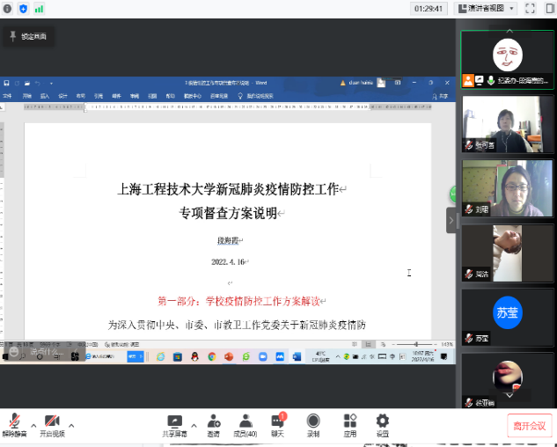This screenshot has height=447, width=557.
Task: Open the 聊天 chat panel
Action: [278, 425]
